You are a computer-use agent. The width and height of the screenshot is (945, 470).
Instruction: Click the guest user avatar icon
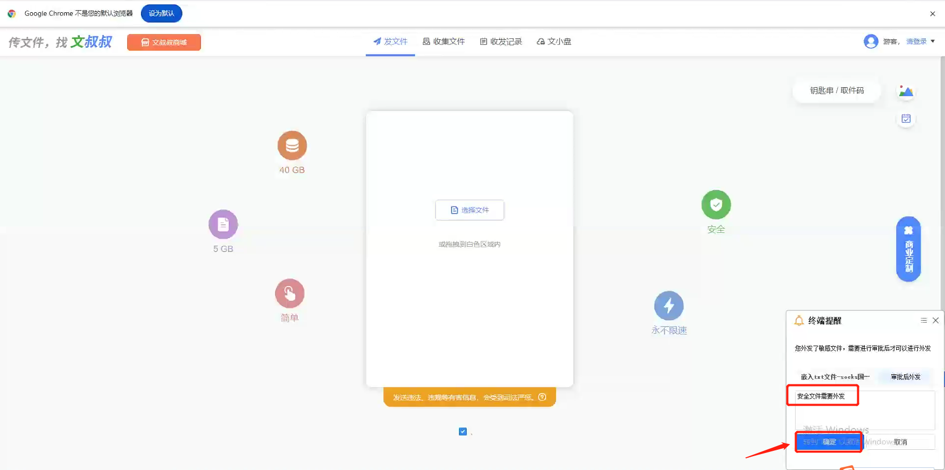click(871, 41)
